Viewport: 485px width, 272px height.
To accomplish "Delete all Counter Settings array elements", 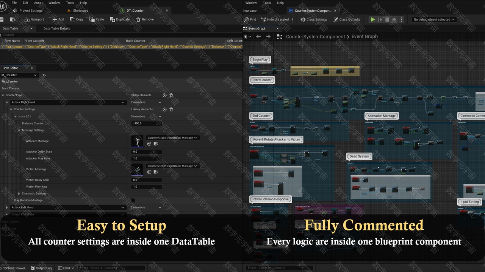I will point(171,110).
